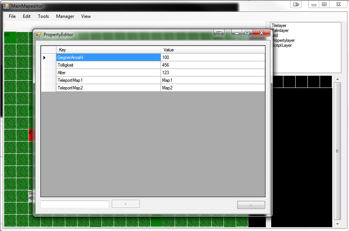Open the Tools menu
Screen dimensions: 349x231
pyautogui.click(x=43, y=16)
